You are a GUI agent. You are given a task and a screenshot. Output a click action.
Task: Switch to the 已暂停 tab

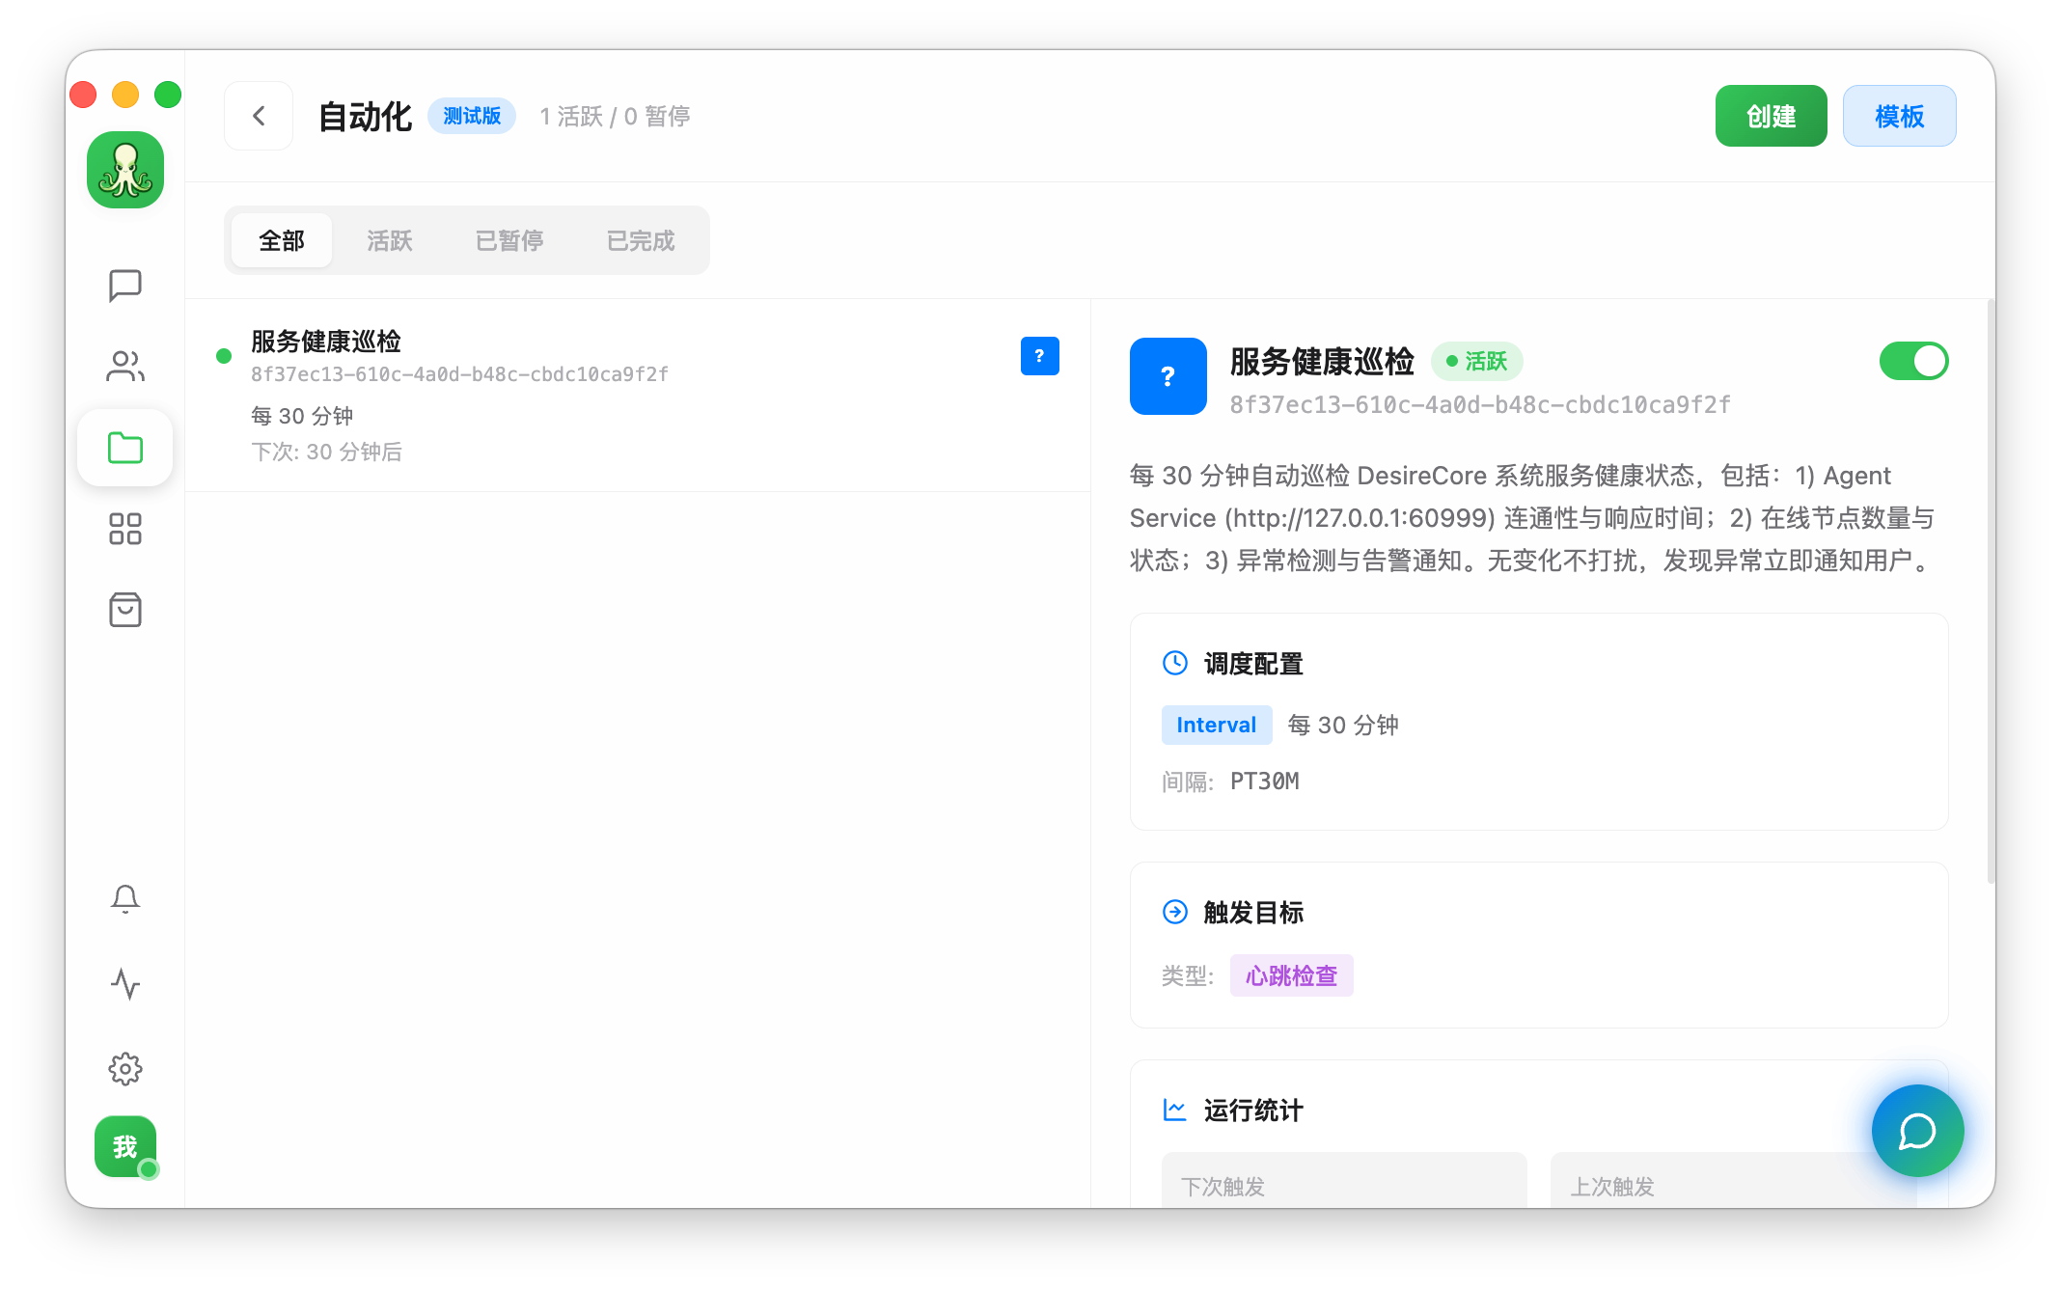(508, 240)
